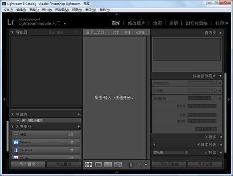Click the 同步元数据 sync metadata button
This screenshot has height=176, width=233.
click(169, 164)
